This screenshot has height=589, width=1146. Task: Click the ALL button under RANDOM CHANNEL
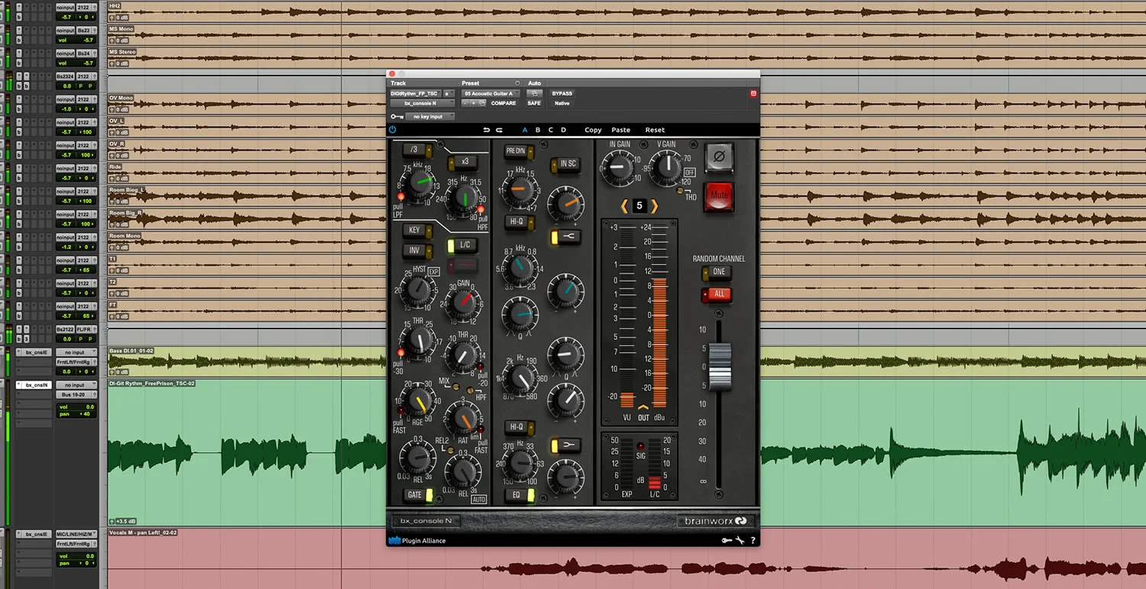pos(717,295)
